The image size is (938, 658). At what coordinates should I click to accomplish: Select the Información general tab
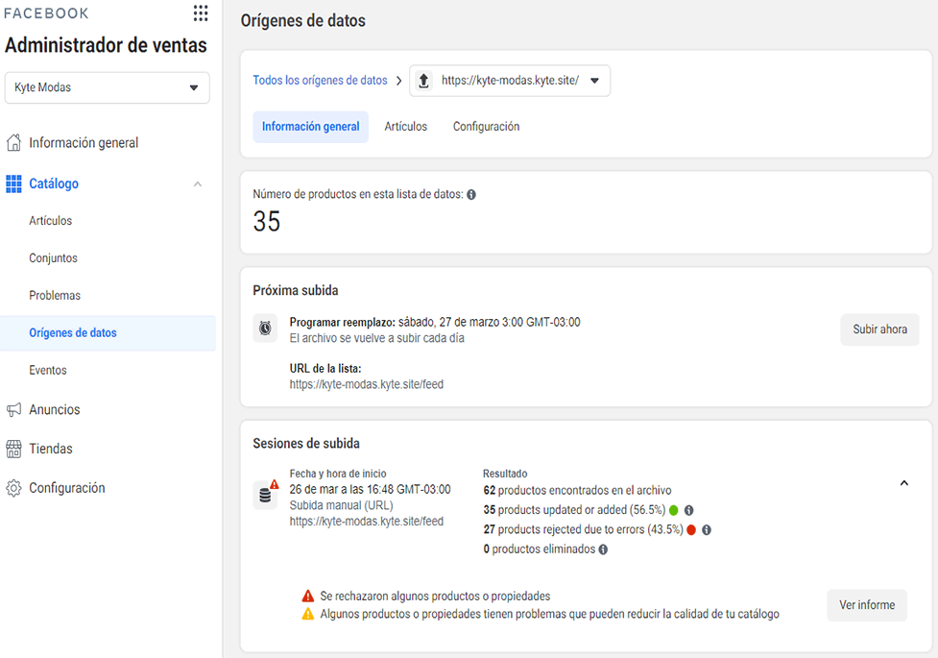pyautogui.click(x=310, y=127)
